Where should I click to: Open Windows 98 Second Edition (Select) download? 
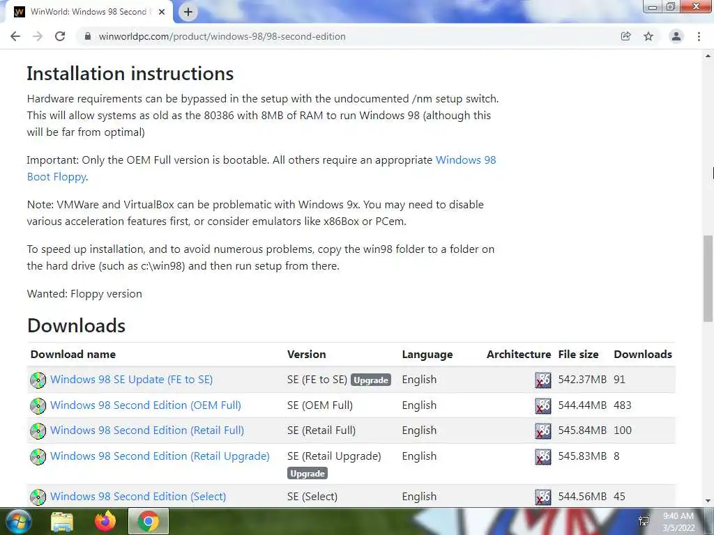[138, 496]
